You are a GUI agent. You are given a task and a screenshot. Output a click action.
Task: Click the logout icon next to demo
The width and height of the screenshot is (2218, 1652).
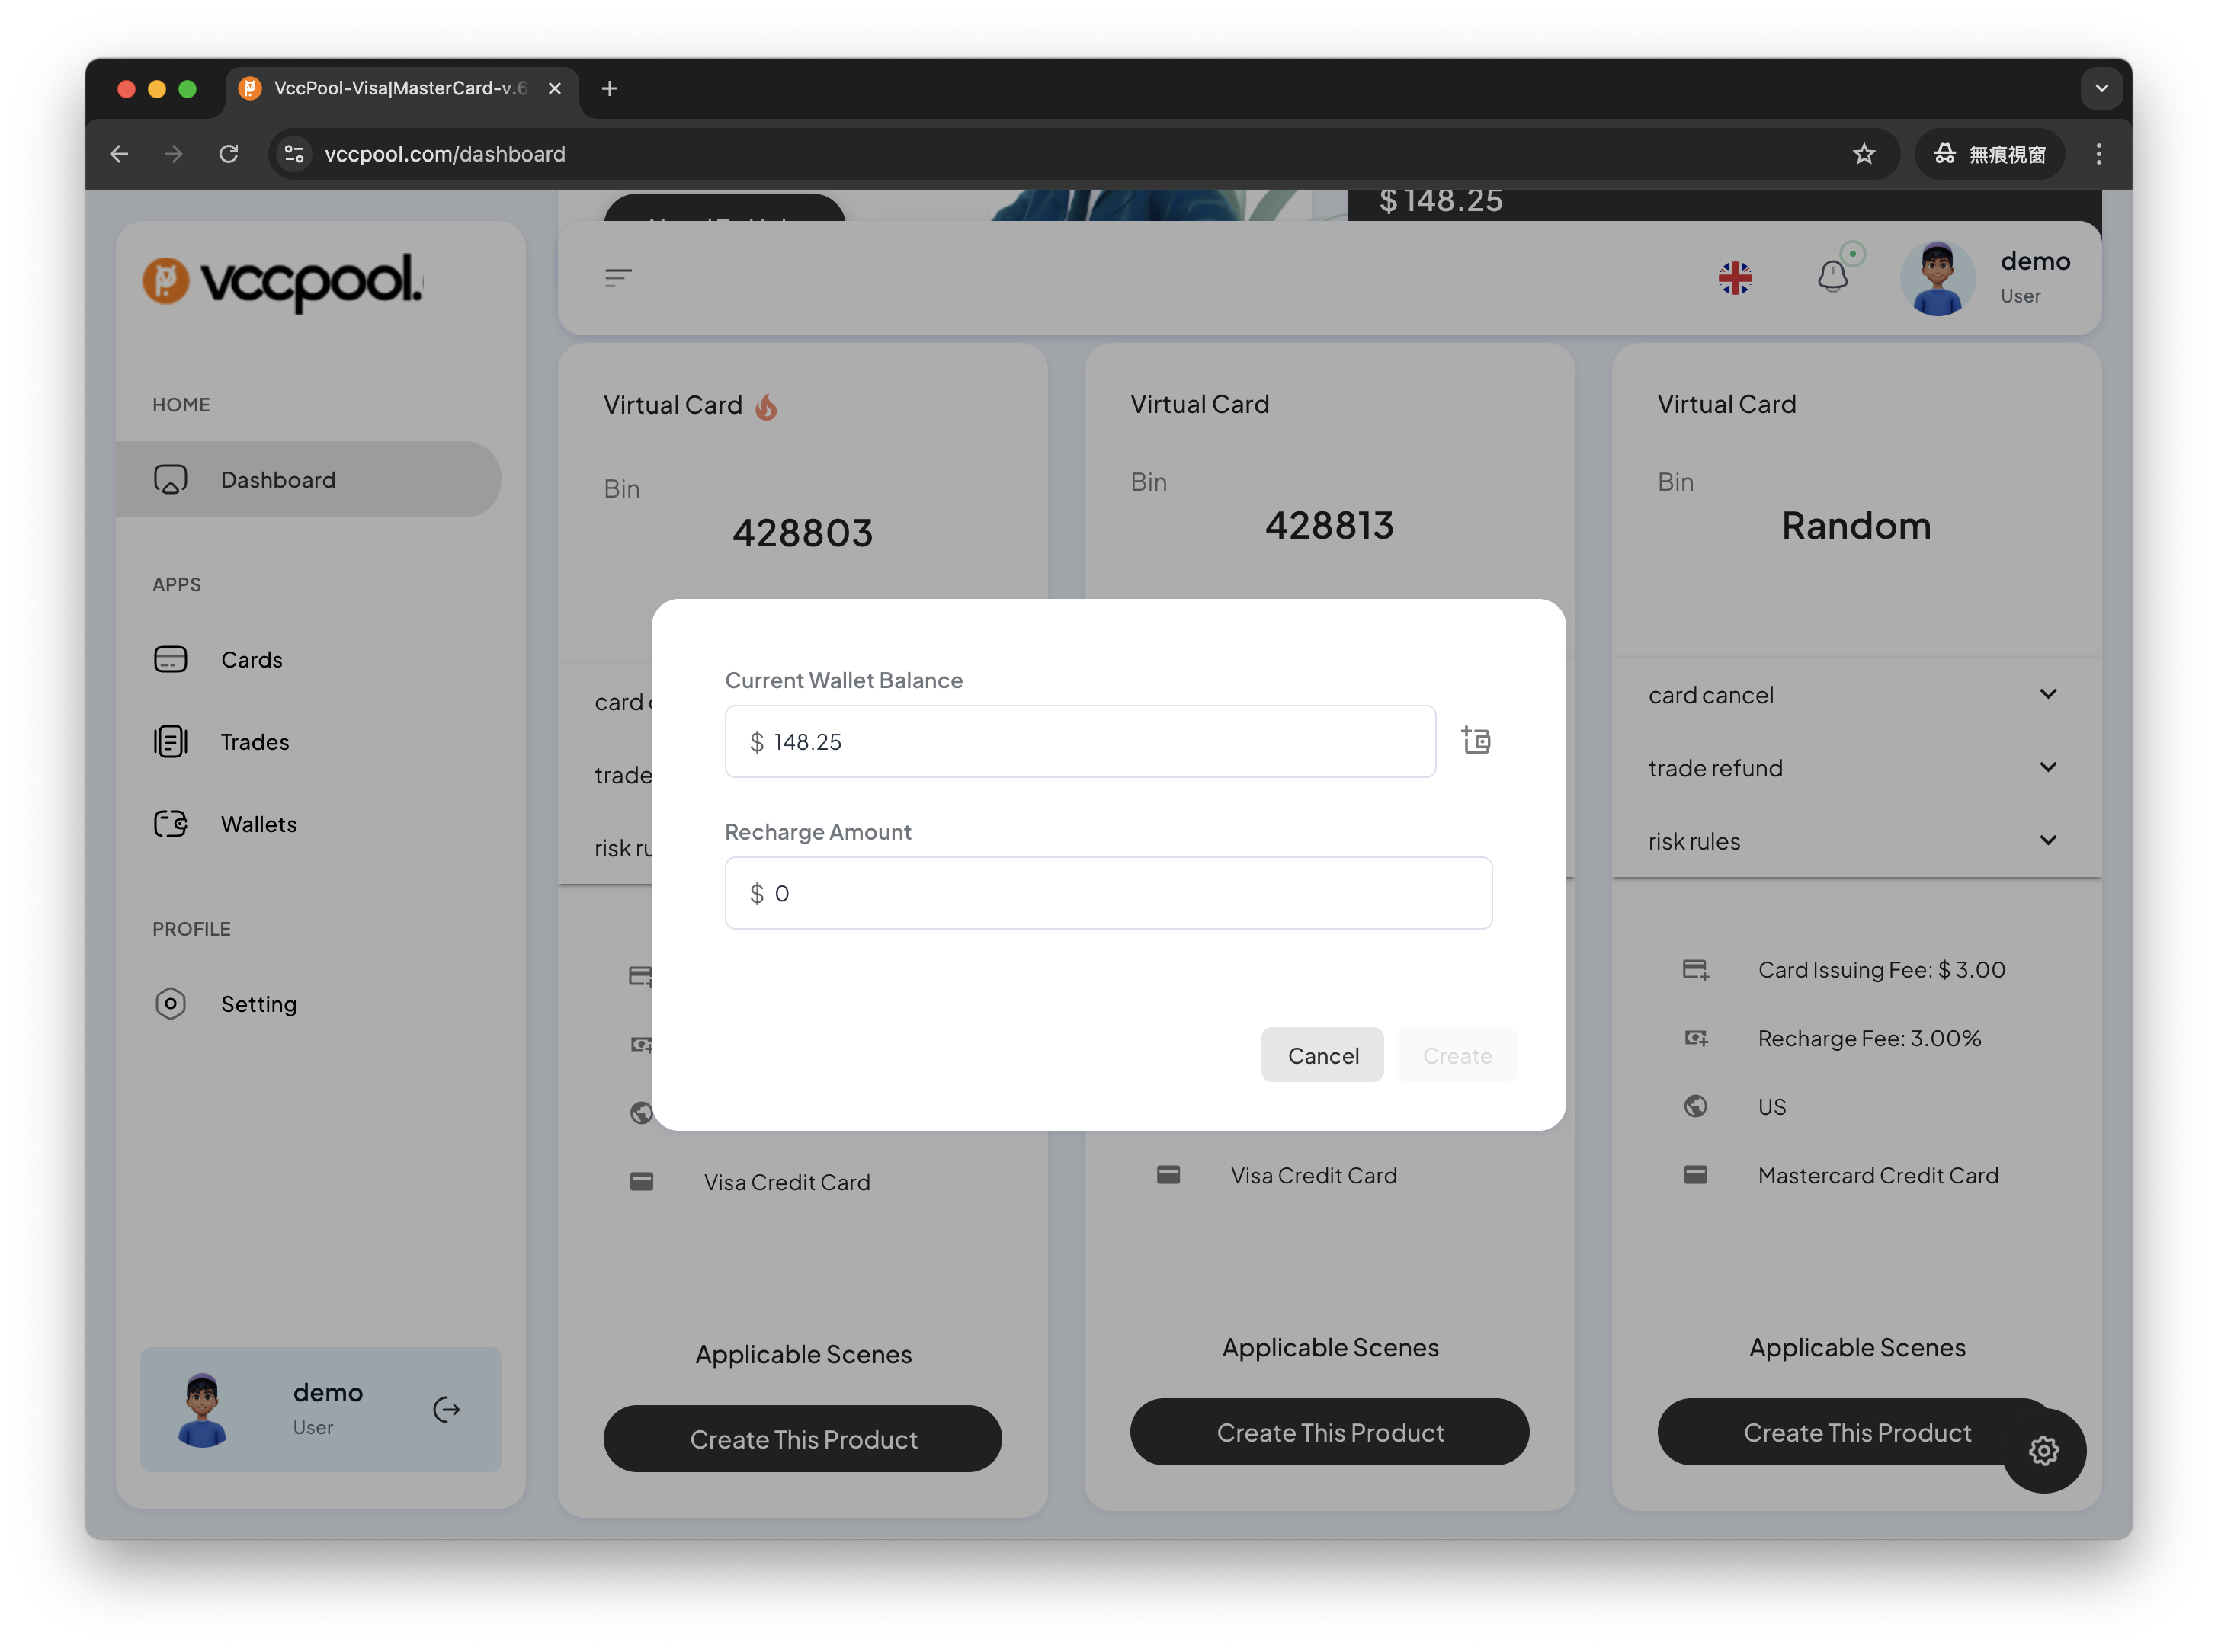pos(446,1409)
